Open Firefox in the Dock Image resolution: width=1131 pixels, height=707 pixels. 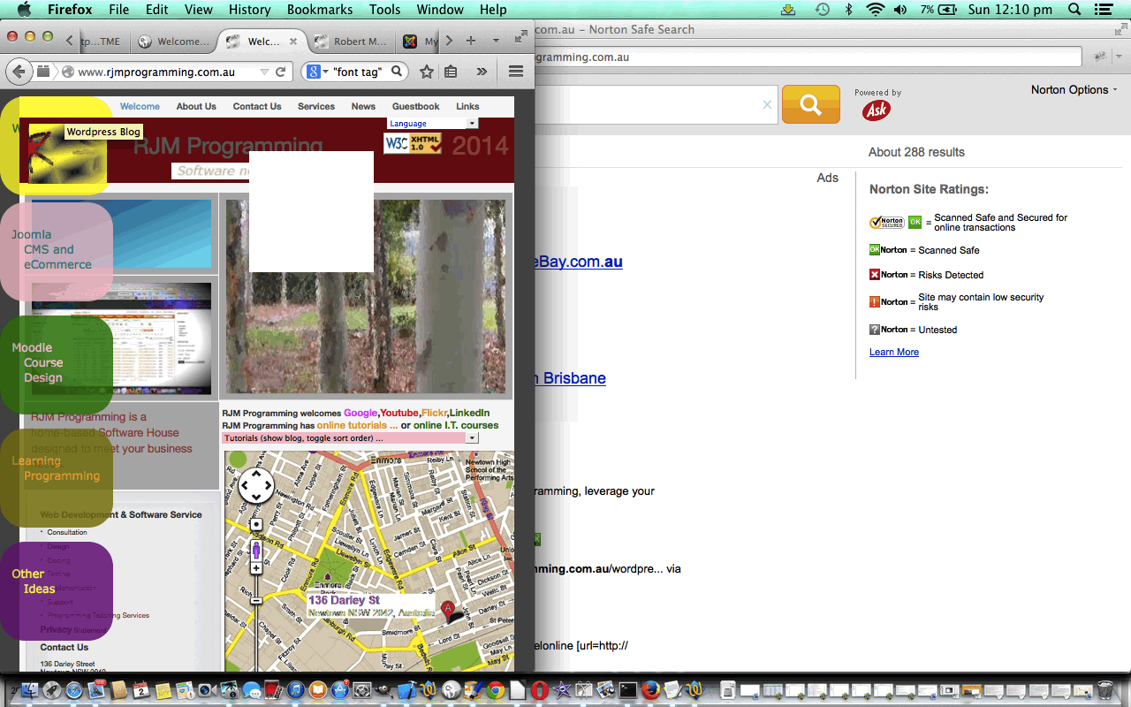(x=651, y=689)
